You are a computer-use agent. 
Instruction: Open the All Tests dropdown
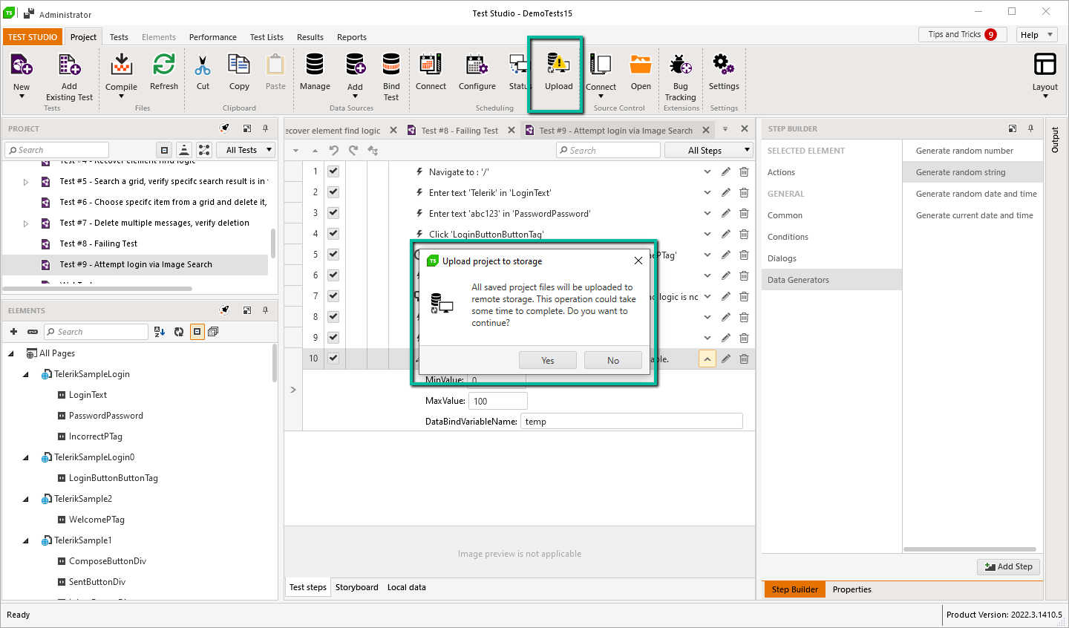246,150
